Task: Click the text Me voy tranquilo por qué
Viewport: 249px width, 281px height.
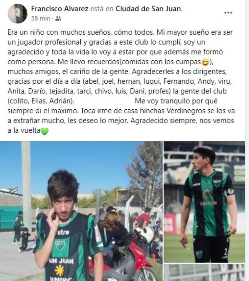Action: tap(176, 101)
